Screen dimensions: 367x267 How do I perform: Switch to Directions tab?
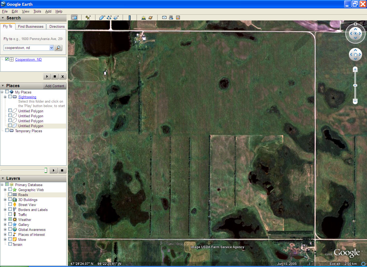tap(57, 26)
